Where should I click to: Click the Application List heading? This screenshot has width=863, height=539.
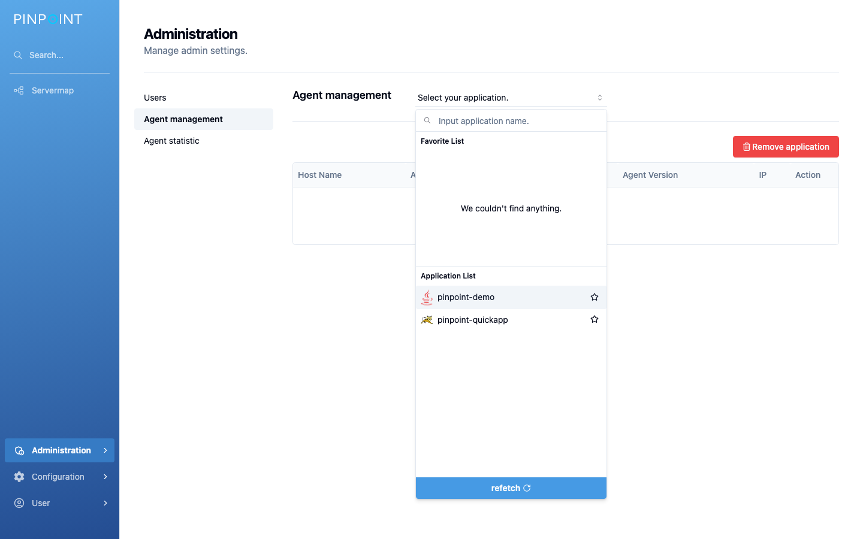click(448, 276)
